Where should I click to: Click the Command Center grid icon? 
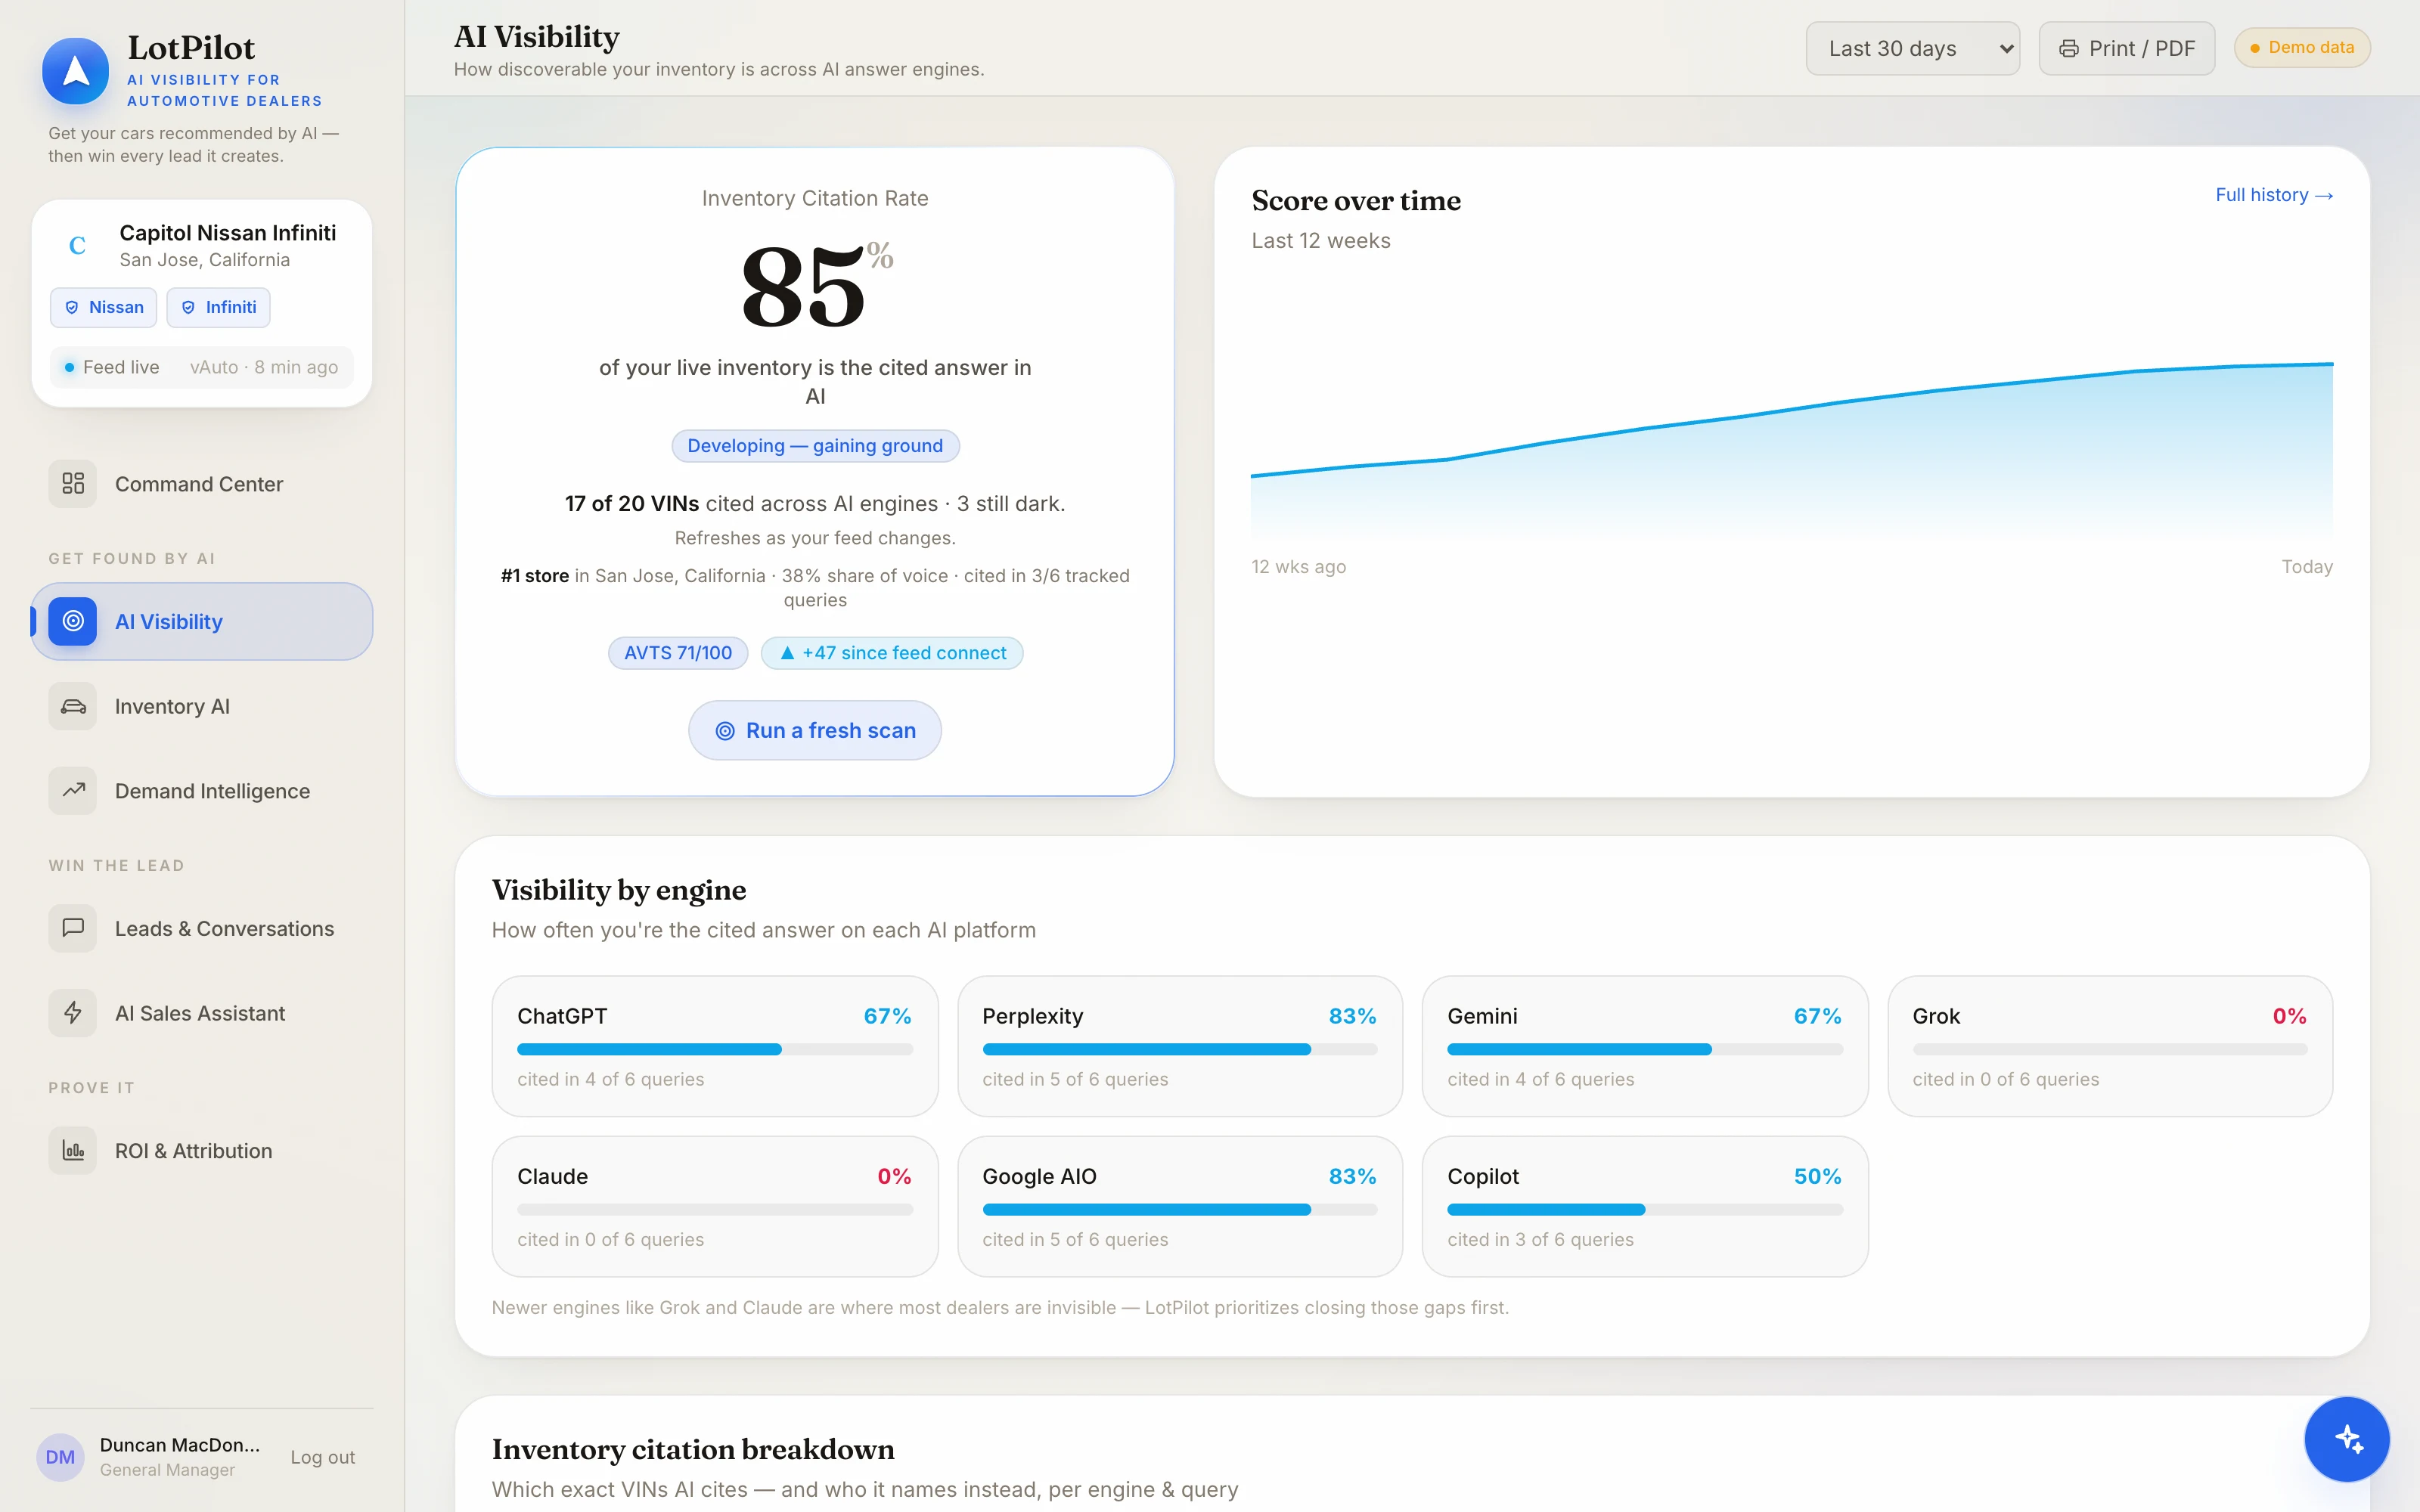pos(73,484)
